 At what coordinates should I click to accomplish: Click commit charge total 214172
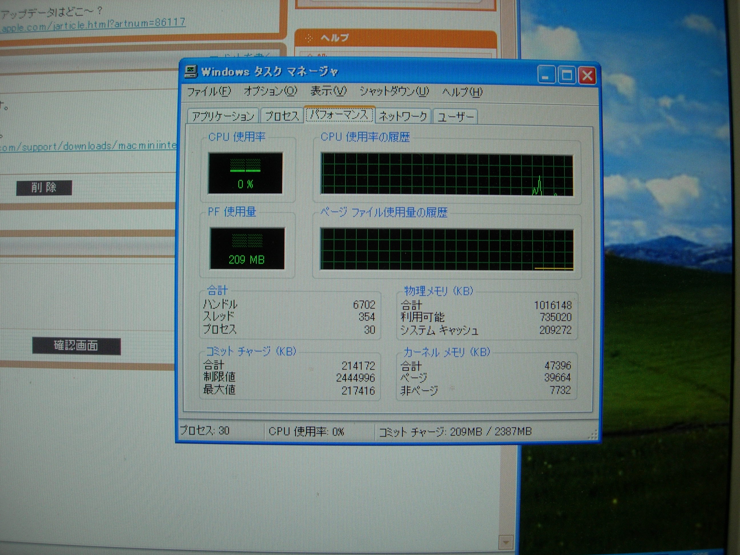[358, 366]
